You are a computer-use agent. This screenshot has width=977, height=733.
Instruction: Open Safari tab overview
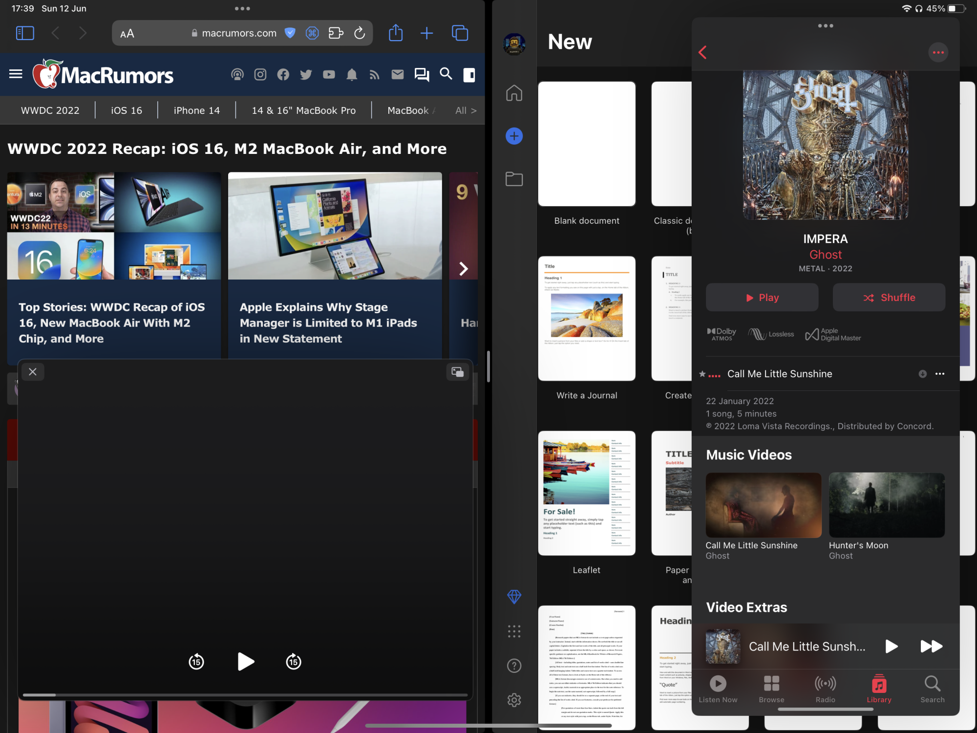(460, 33)
